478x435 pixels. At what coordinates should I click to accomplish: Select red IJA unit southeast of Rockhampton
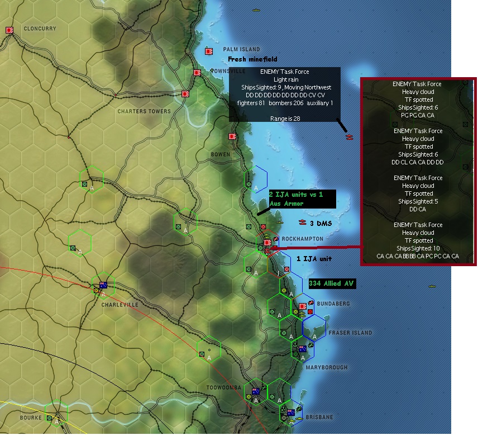(286, 269)
